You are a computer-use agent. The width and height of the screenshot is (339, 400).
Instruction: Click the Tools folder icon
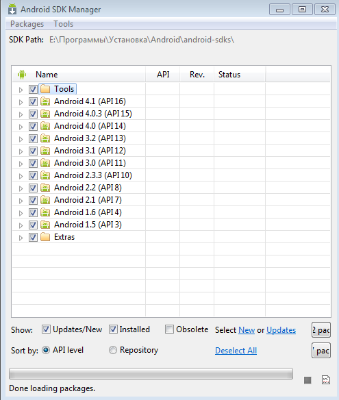45,89
